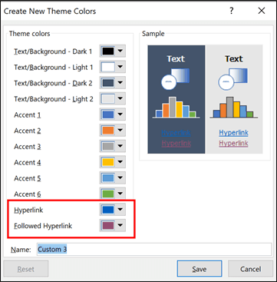Screen dimensions: 277x282
Task: Close the Create New Theme Colors dialog
Action: click(x=262, y=11)
